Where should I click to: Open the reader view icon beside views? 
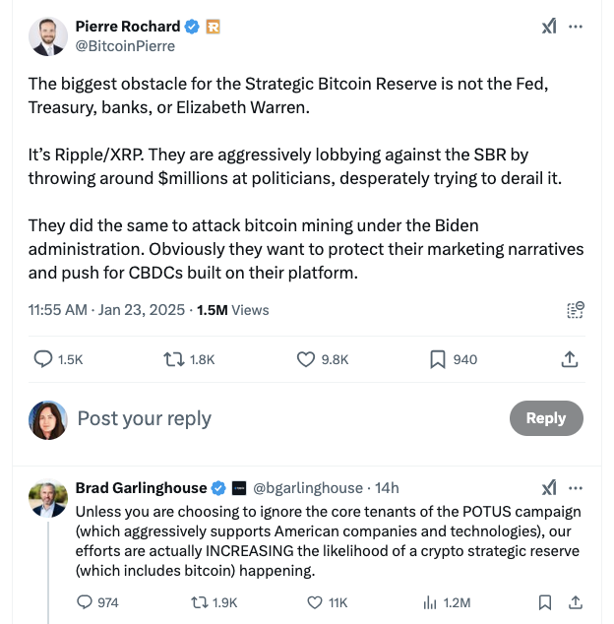coord(576,310)
